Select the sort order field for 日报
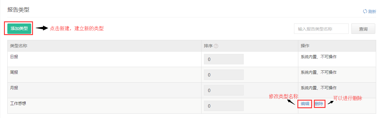Image resolution: width=378 pixels, height=118 pixels. pyautogui.click(x=224, y=59)
